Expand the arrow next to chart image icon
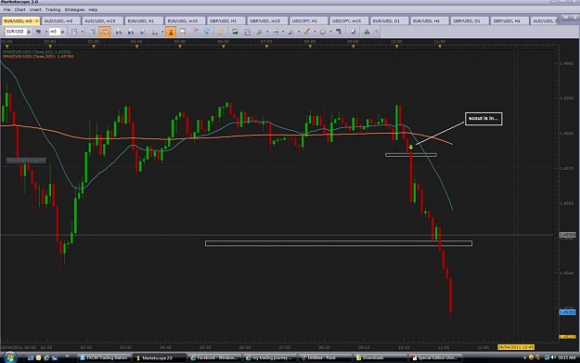580x363 pixels. tap(82, 32)
